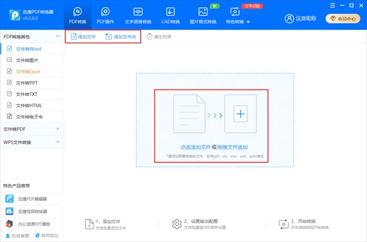The image size is (367, 242).
Task: Click 清空列表 to clear the list
Action: (x=159, y=37)
